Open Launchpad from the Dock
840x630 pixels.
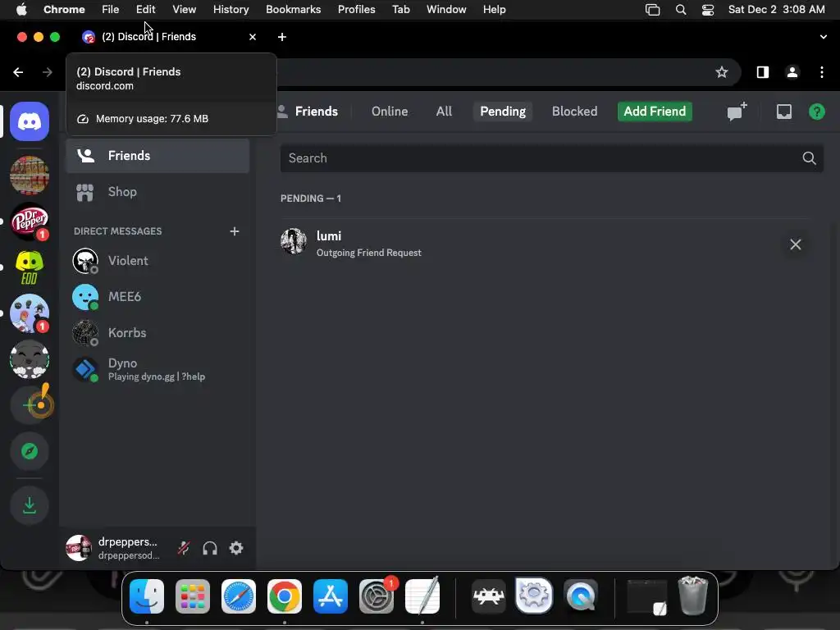[193, 596]
